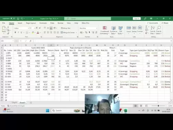Image resolution: width=173 pixels, height=130 pixels.
Task: Click the Windows Start button on taskbar
Action: [x=47, y=111]
